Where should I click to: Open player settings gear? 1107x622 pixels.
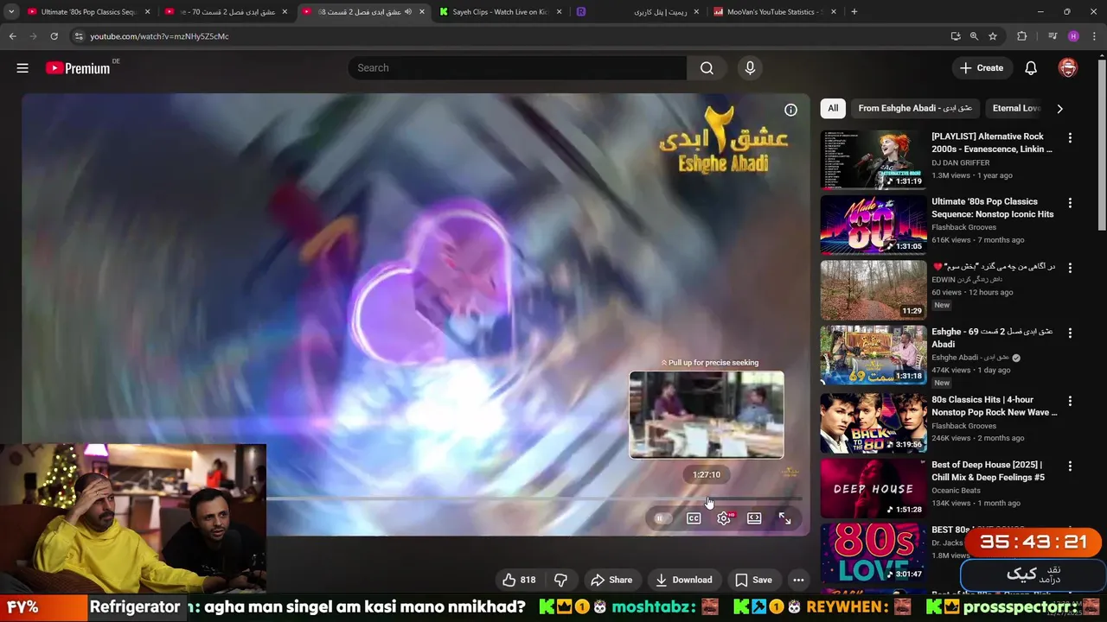pyautogui.click(x=724, y=518)
